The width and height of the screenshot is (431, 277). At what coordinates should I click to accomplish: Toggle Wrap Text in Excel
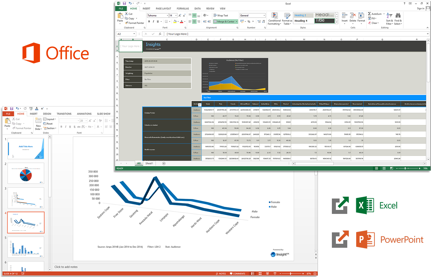pos(221,15)
